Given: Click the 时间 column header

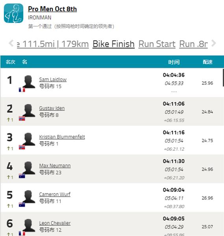Looking at the screenshot, I should tap(174, 62).
